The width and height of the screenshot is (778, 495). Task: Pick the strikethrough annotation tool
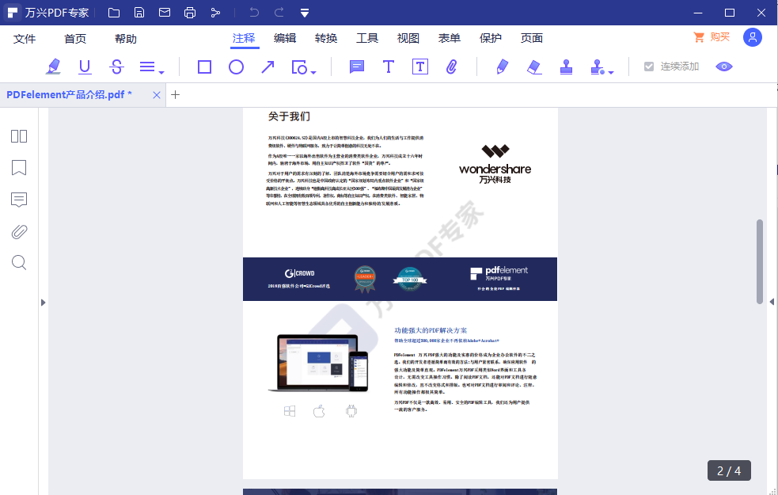[116, 67]
